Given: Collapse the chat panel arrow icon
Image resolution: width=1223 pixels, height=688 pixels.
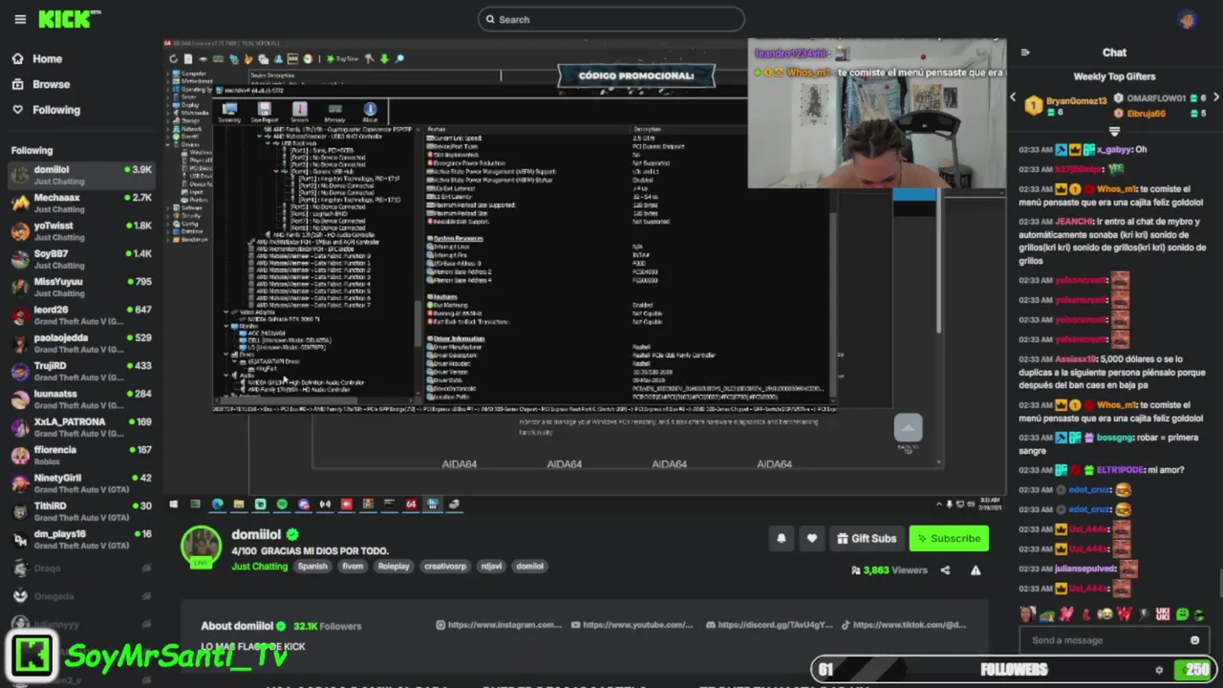Looking at the screenshot, I should [x=1025, y=53].
